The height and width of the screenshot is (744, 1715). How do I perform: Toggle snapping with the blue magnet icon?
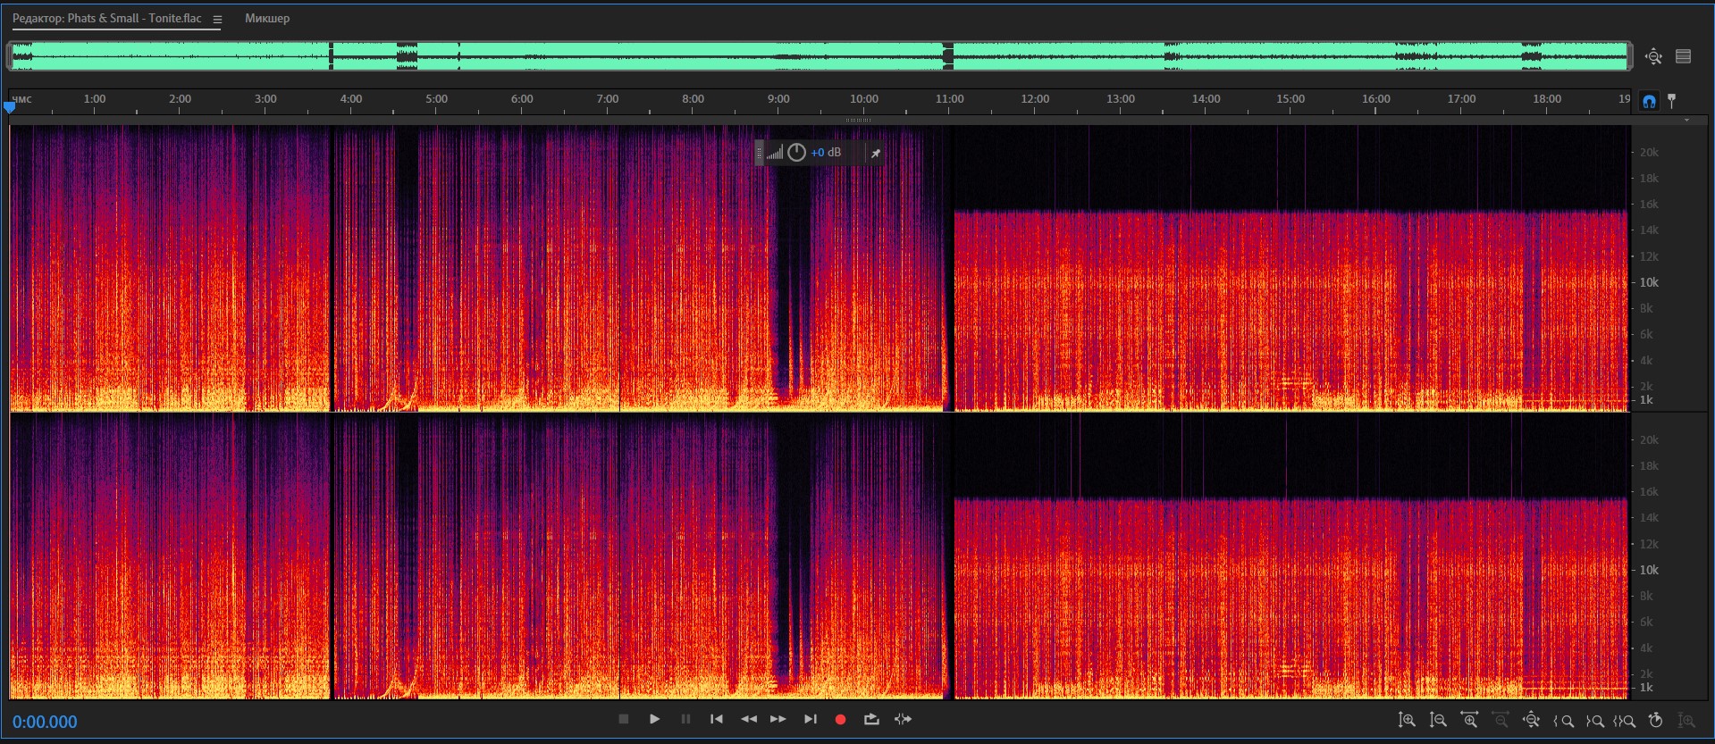click(x=1649, y=101)
